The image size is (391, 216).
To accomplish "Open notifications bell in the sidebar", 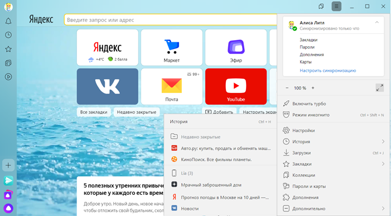I will point(8,21).
